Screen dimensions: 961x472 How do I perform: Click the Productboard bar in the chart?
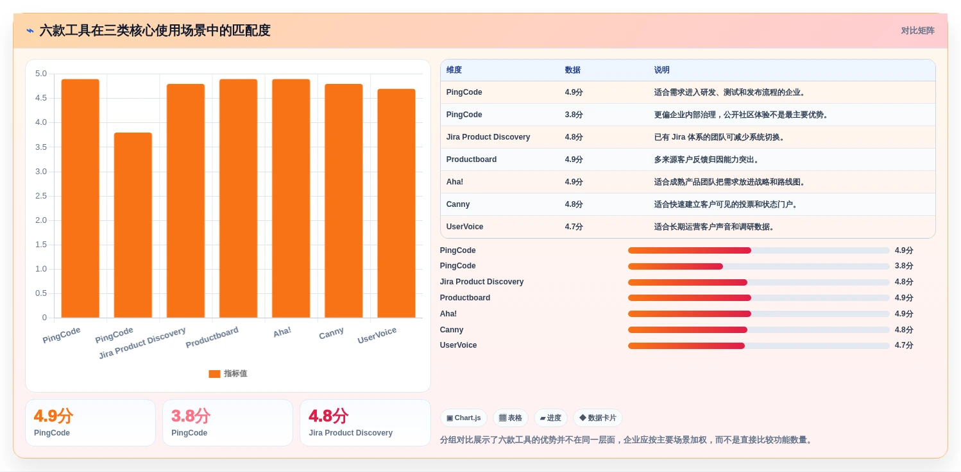point(238,199)
